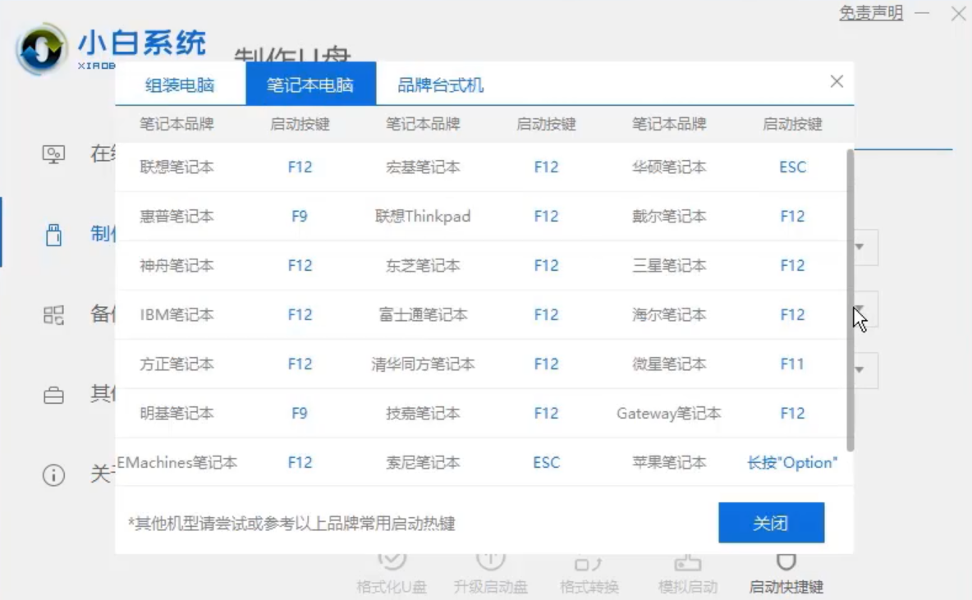Click Gateway笔记本 brand cell

click(x=669, y=414)
